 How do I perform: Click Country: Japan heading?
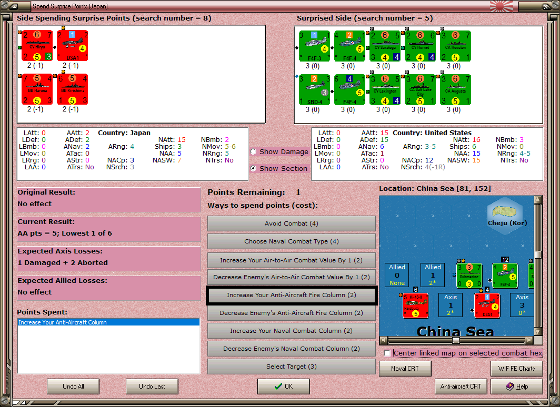click(124, 133)
